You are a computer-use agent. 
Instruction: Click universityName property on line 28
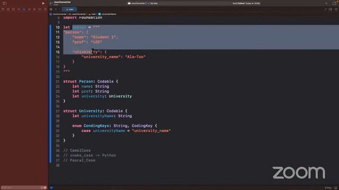tap(97, 116)
